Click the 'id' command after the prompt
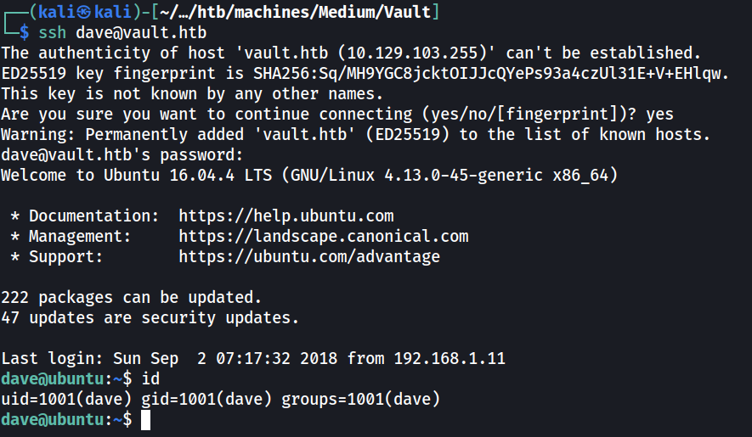Screen dimensions: 752x437 [x=150, y=379]
